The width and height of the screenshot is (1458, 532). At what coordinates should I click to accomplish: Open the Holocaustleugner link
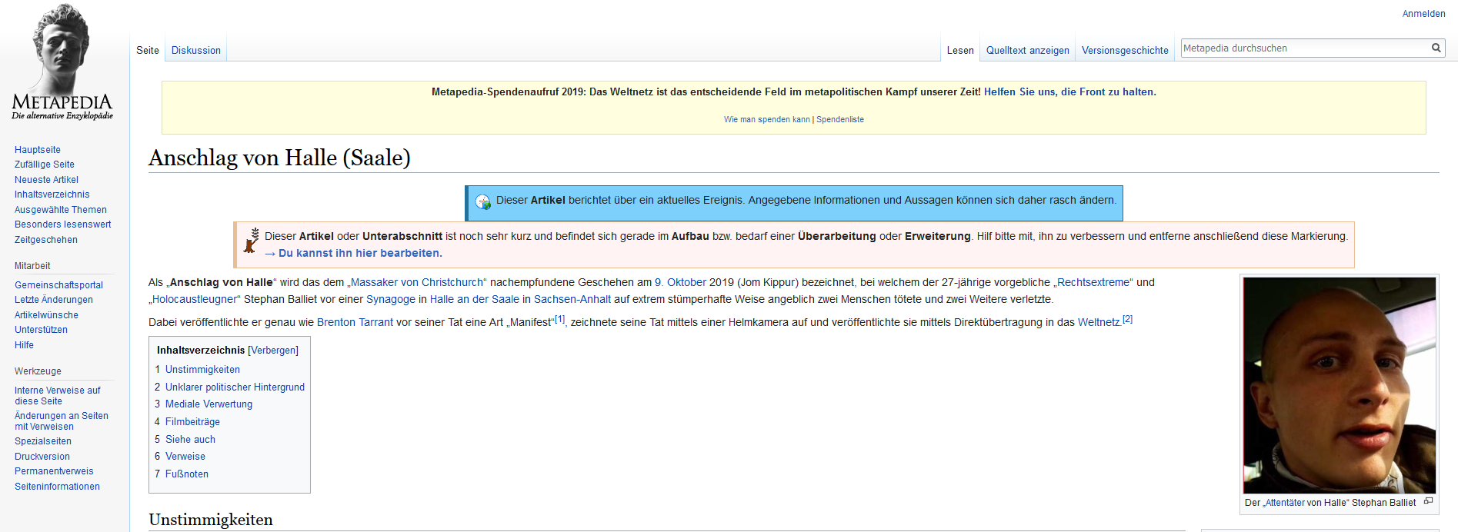tap(196, 300)
